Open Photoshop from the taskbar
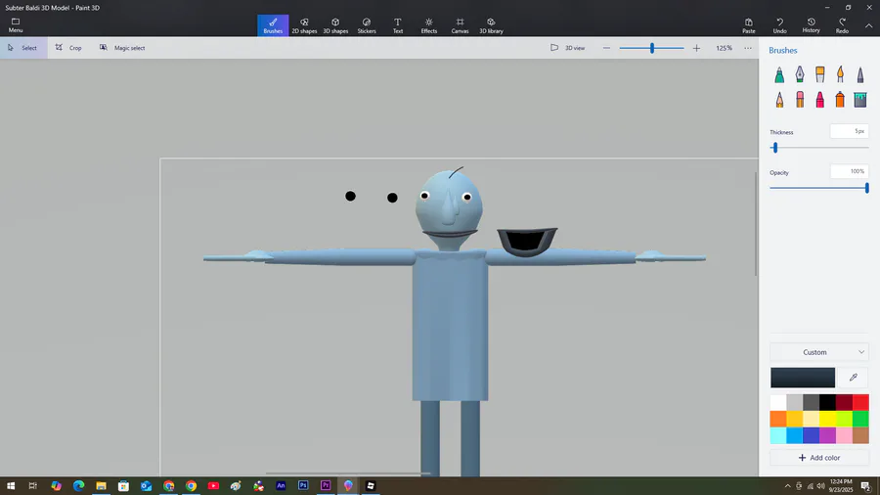 click(x=303, y=486)
